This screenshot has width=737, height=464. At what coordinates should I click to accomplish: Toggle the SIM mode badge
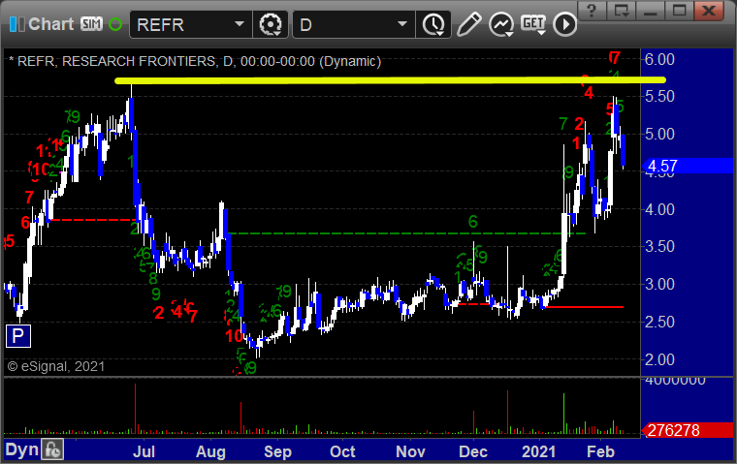pyautogui.click(x=91, y=23)
